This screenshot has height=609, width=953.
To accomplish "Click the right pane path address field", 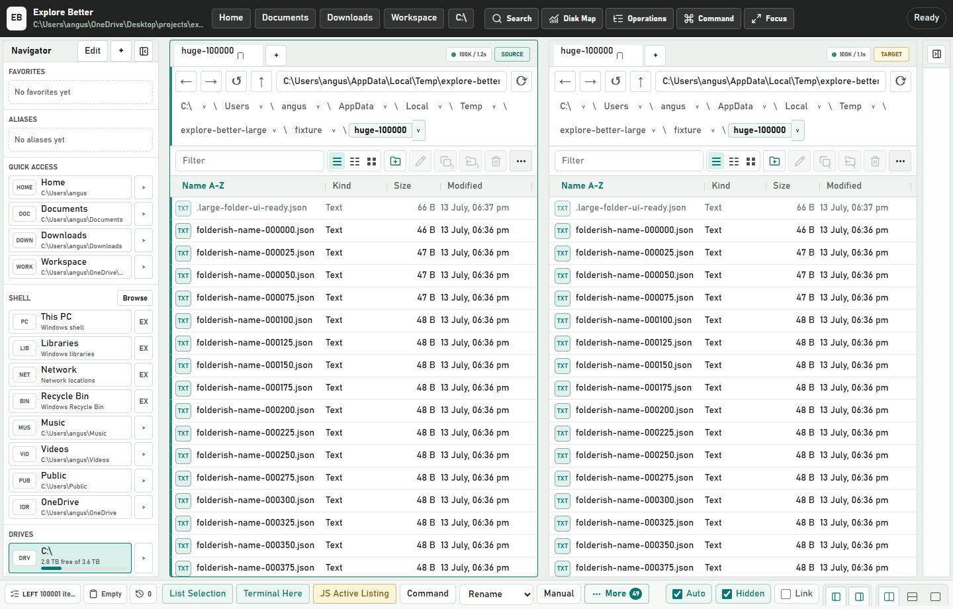I will point(770,81).
